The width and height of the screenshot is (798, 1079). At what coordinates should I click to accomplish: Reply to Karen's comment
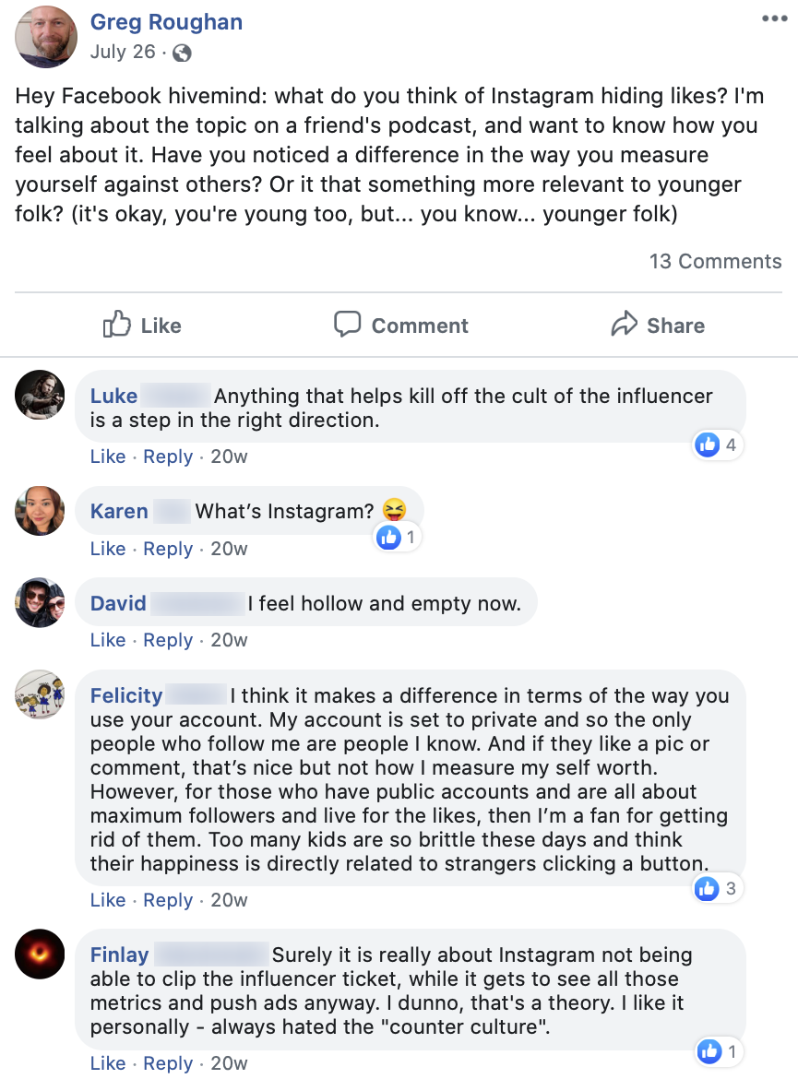click(x=168, y=549)
